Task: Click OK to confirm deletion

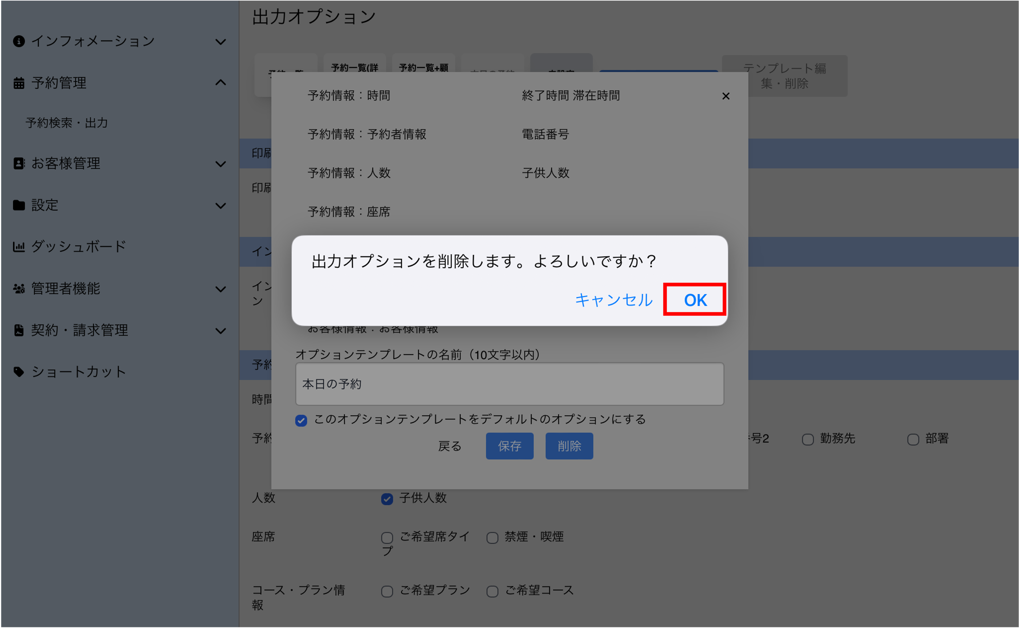Action: 695,300
